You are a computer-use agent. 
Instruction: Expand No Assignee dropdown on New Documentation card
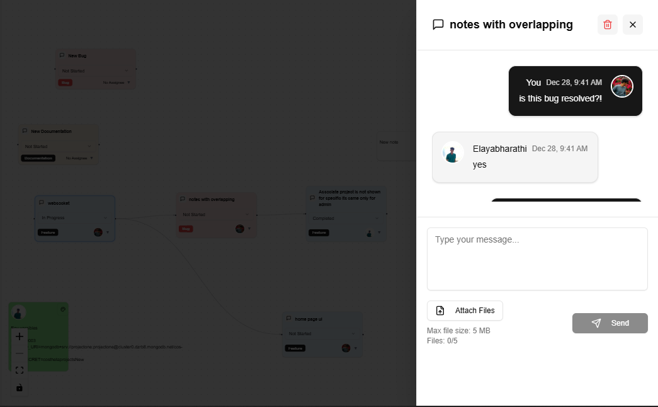[x=79, y=158]
